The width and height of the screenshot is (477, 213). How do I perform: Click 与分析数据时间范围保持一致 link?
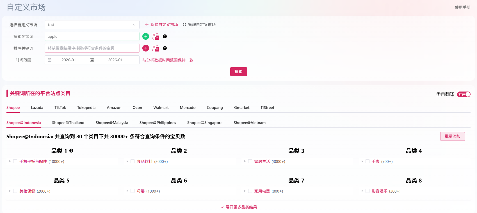(168, 60)
